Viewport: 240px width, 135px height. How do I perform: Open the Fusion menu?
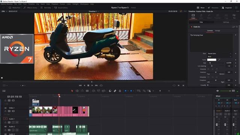[63, 4]
